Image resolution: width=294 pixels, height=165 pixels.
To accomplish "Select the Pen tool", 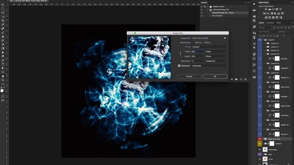I will click(x=3, y=60).
